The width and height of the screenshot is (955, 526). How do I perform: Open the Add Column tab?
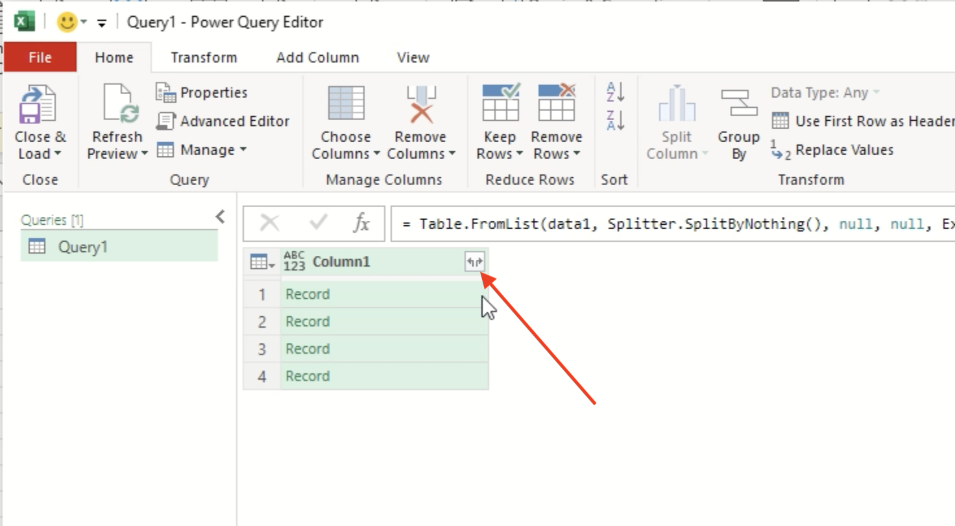pyautogui.click(x=316, y=57)
